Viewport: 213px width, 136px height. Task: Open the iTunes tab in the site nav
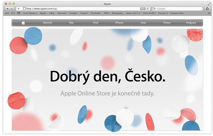pos(167,23)
